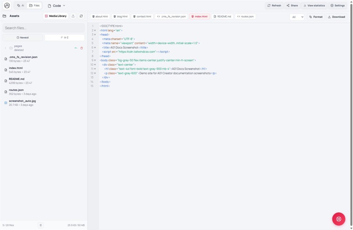Click the routes.json file icon

pos(6,92)
